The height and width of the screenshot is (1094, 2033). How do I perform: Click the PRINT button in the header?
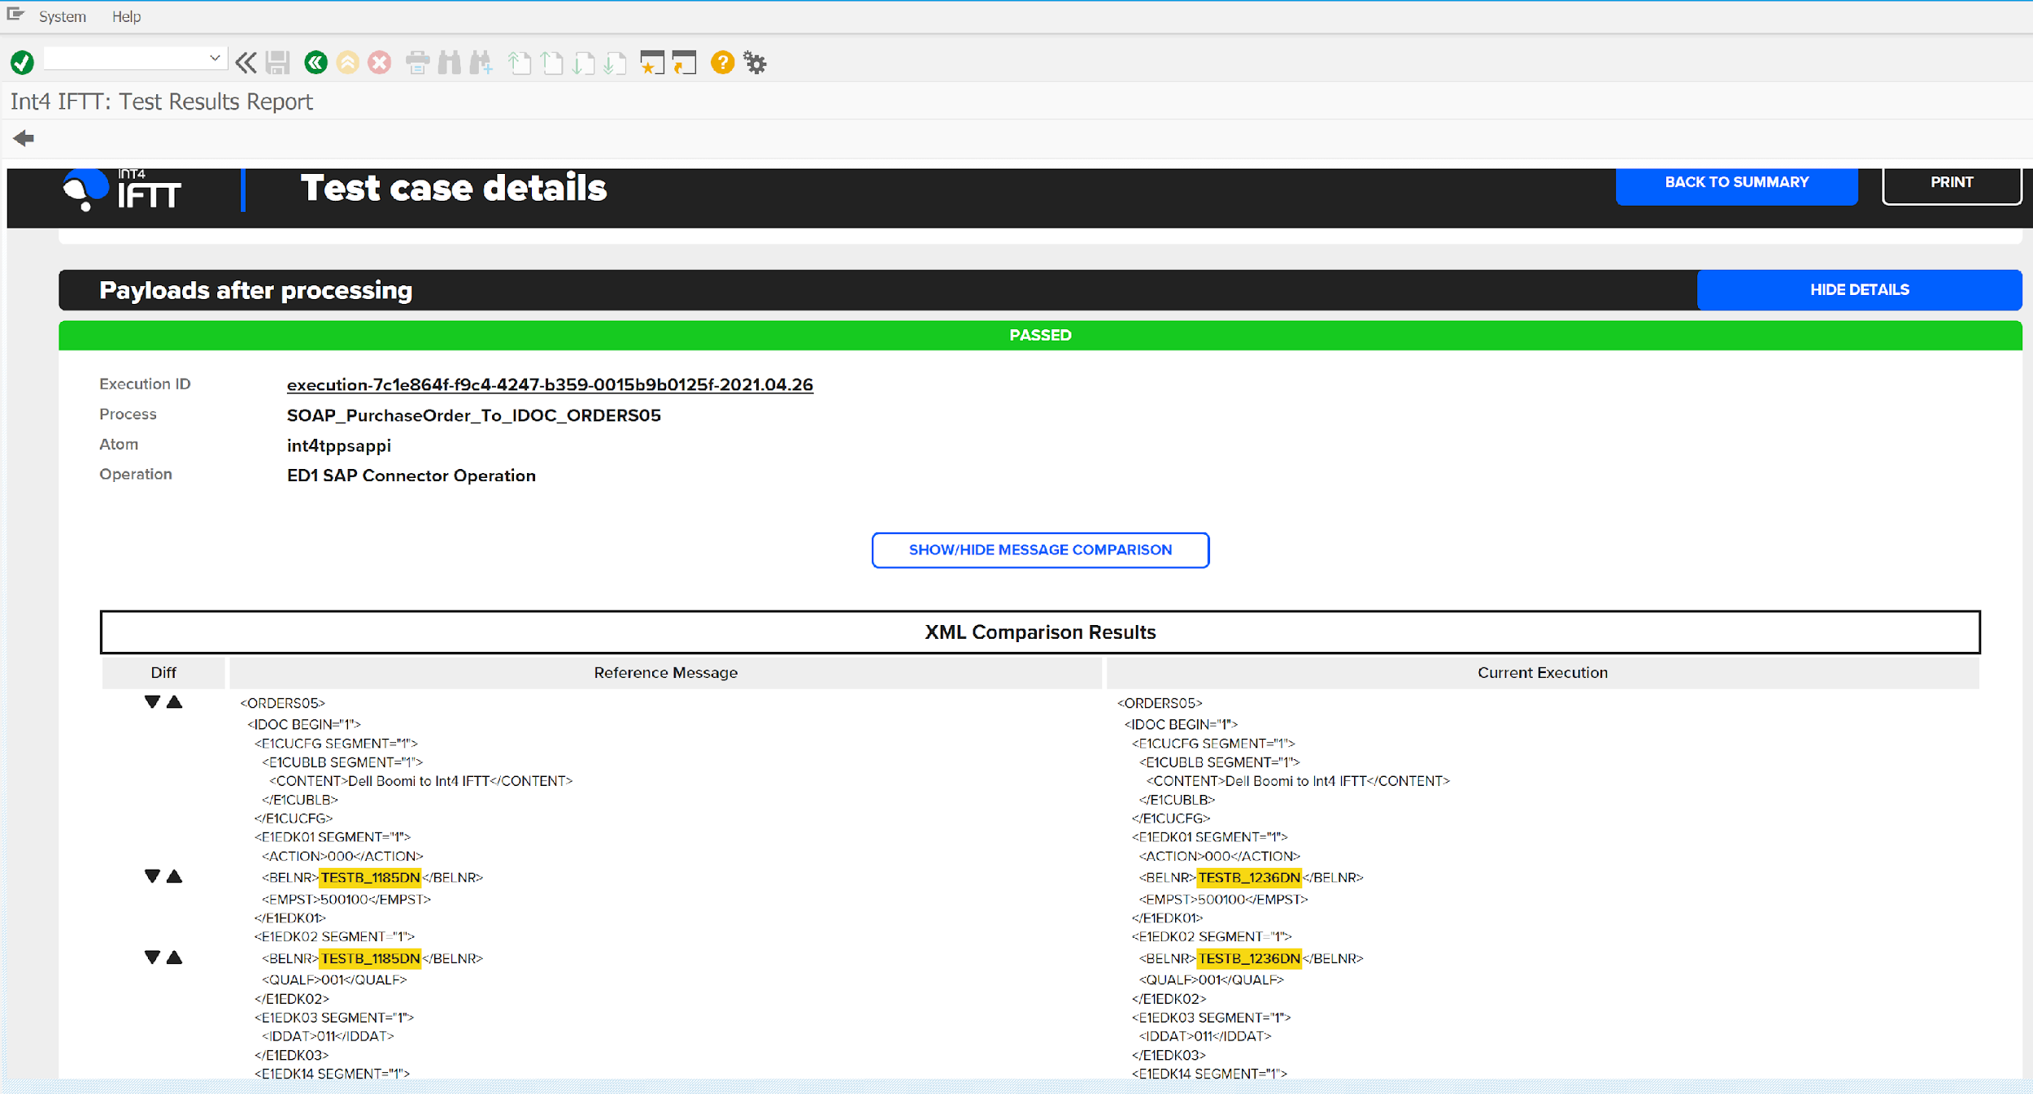pyautogui.click(x=1952, y=182)
